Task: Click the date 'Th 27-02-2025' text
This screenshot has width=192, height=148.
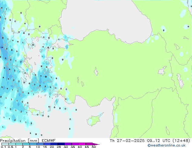Action: click(x=127, y=141)
